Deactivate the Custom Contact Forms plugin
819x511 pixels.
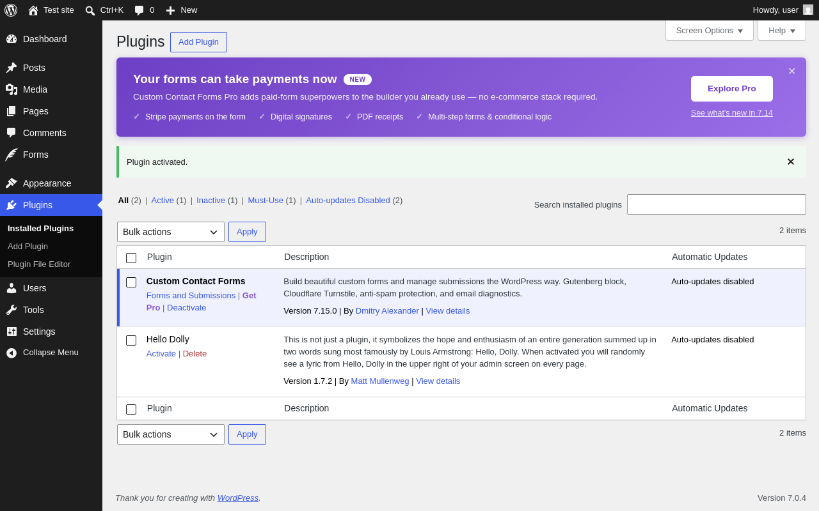tap(187, 307)
